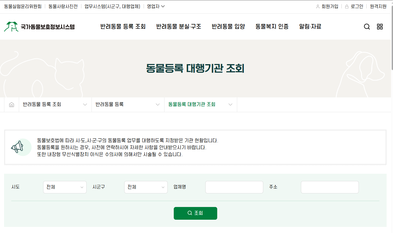Click the lock icon beside 로그인
The height and width of the screenshot is (233, 393).
346,6
